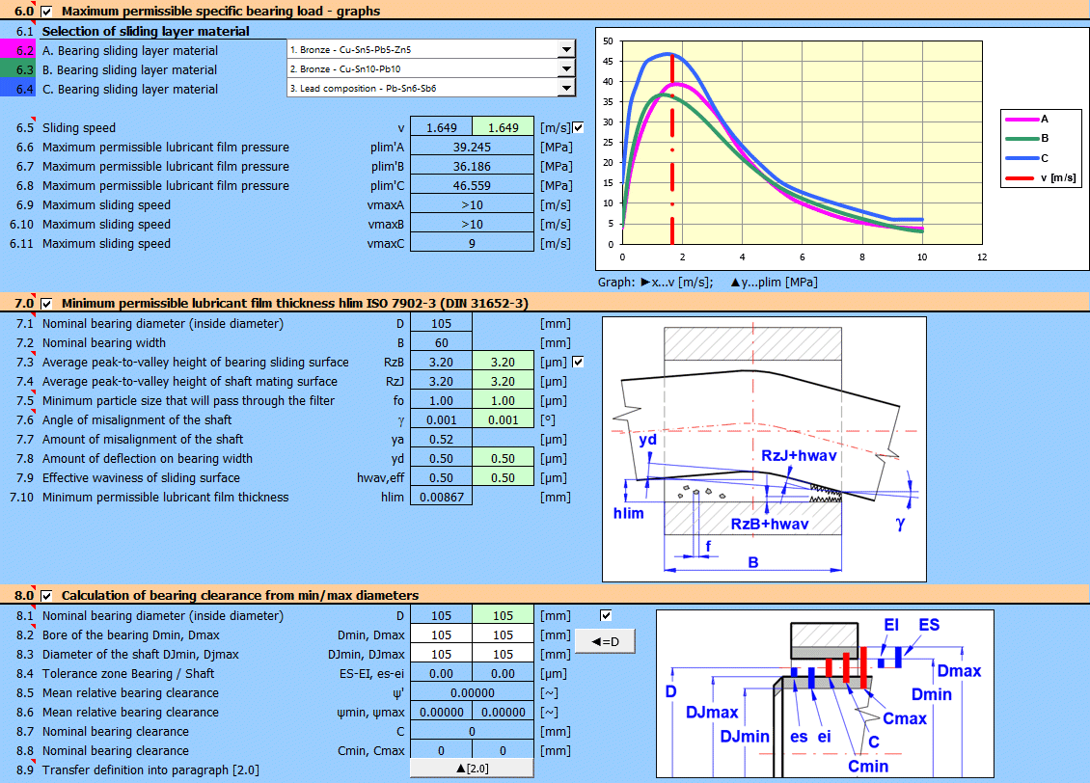Open material A sliding layer dropdown
The image size is (1090, 783).
565,50
